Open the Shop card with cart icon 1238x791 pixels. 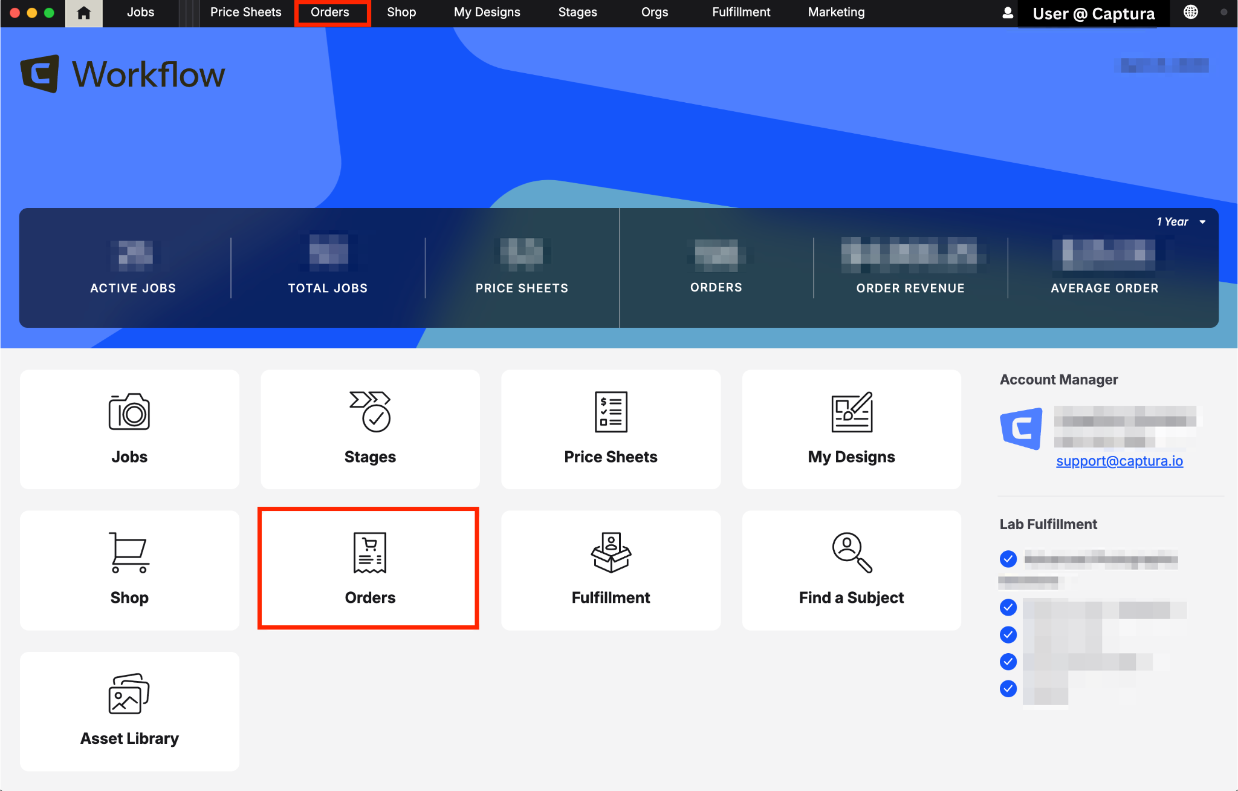[129, 570]
